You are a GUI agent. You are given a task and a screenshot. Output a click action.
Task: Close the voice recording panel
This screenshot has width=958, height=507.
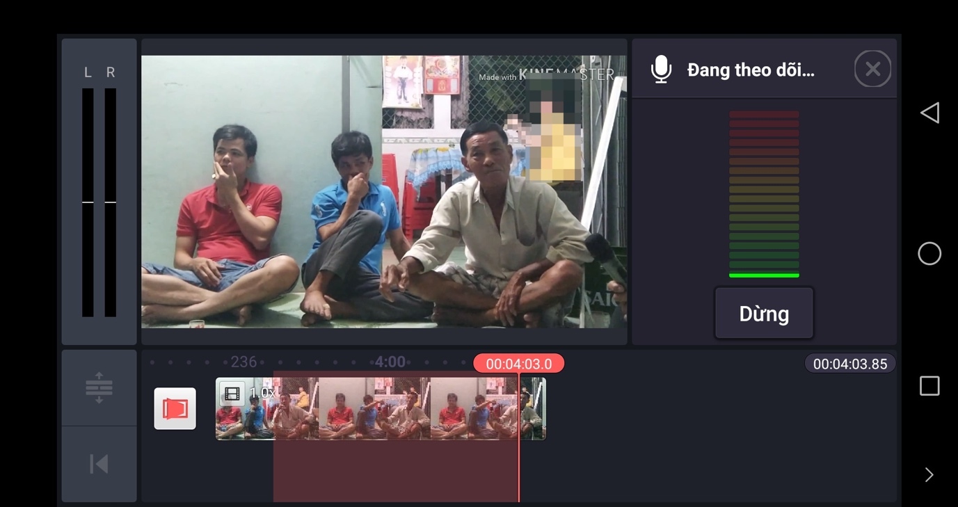pyautogui.click(x=872, y=69)
